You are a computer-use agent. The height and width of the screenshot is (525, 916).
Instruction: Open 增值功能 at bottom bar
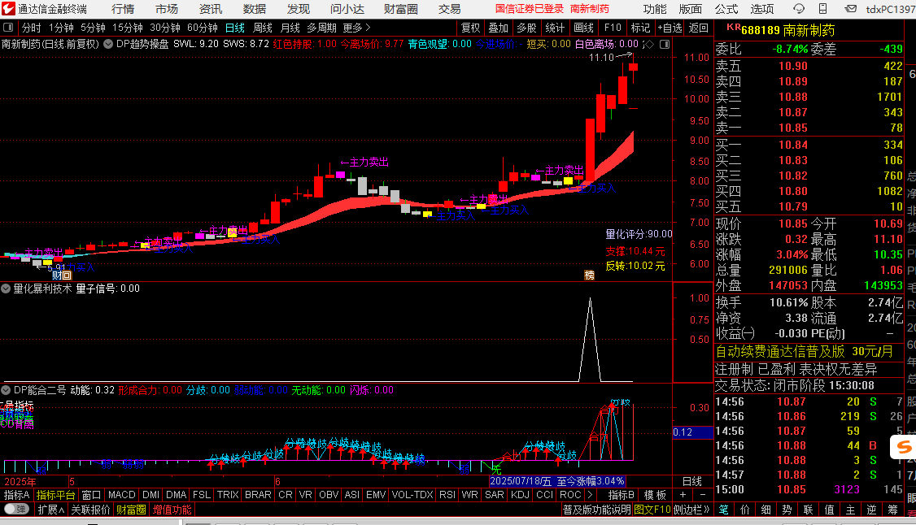(172, 510)
